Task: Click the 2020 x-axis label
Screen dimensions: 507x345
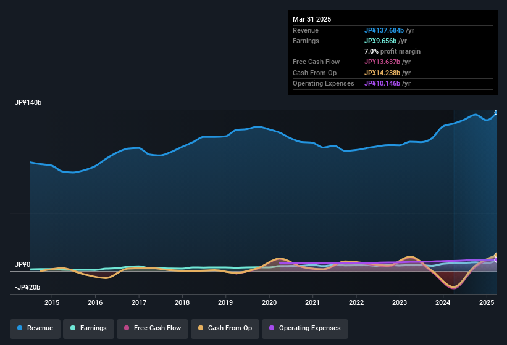Action: point(269,302)
